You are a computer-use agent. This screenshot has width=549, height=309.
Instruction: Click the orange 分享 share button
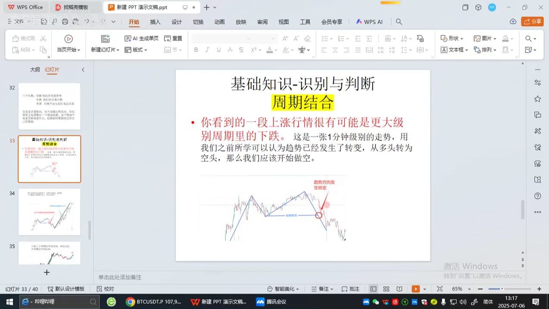coord(532,22)
